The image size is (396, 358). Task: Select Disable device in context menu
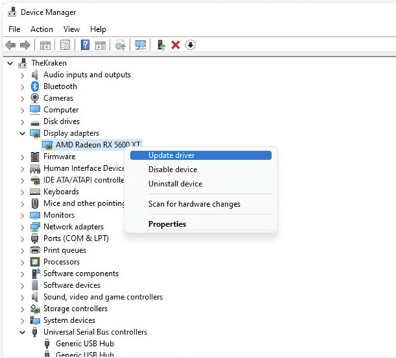click(x=173, y=170)
